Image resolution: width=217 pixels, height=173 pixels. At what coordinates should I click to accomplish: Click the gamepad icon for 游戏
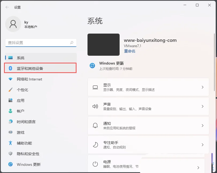tap(10, 132)
